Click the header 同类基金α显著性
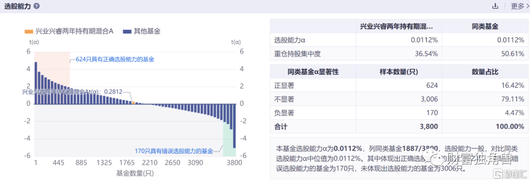 coord(313,72)
